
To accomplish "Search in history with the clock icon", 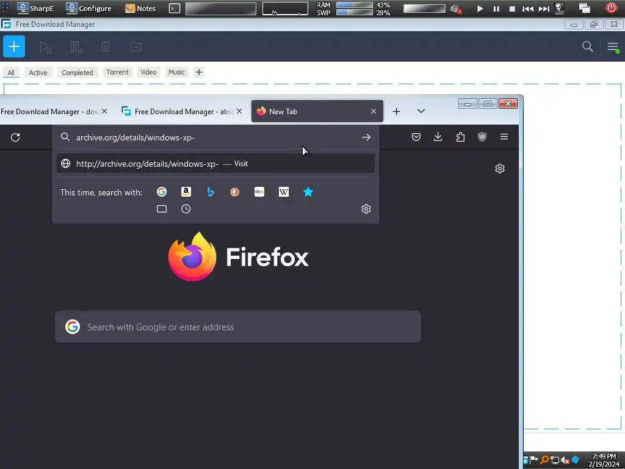I will (x=186, y=209).
